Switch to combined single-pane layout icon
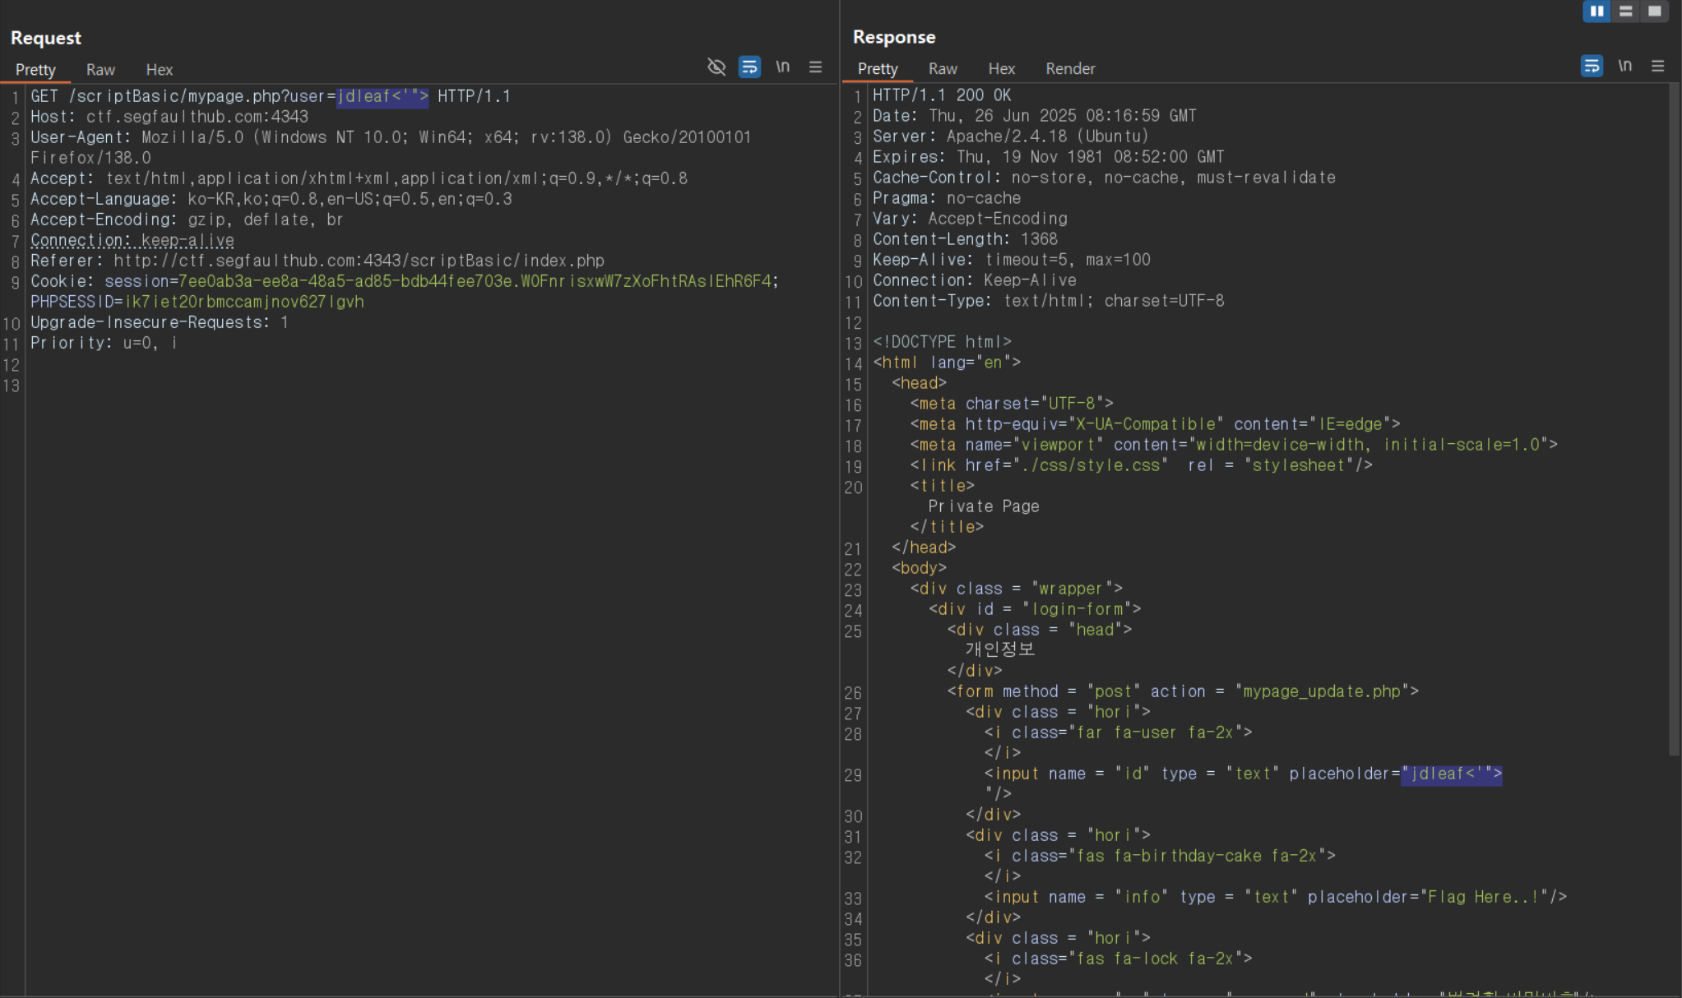1682x998 pixels. click(1654, 12)
